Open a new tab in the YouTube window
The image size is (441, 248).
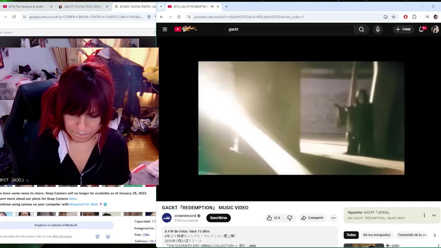pos(226,7)
